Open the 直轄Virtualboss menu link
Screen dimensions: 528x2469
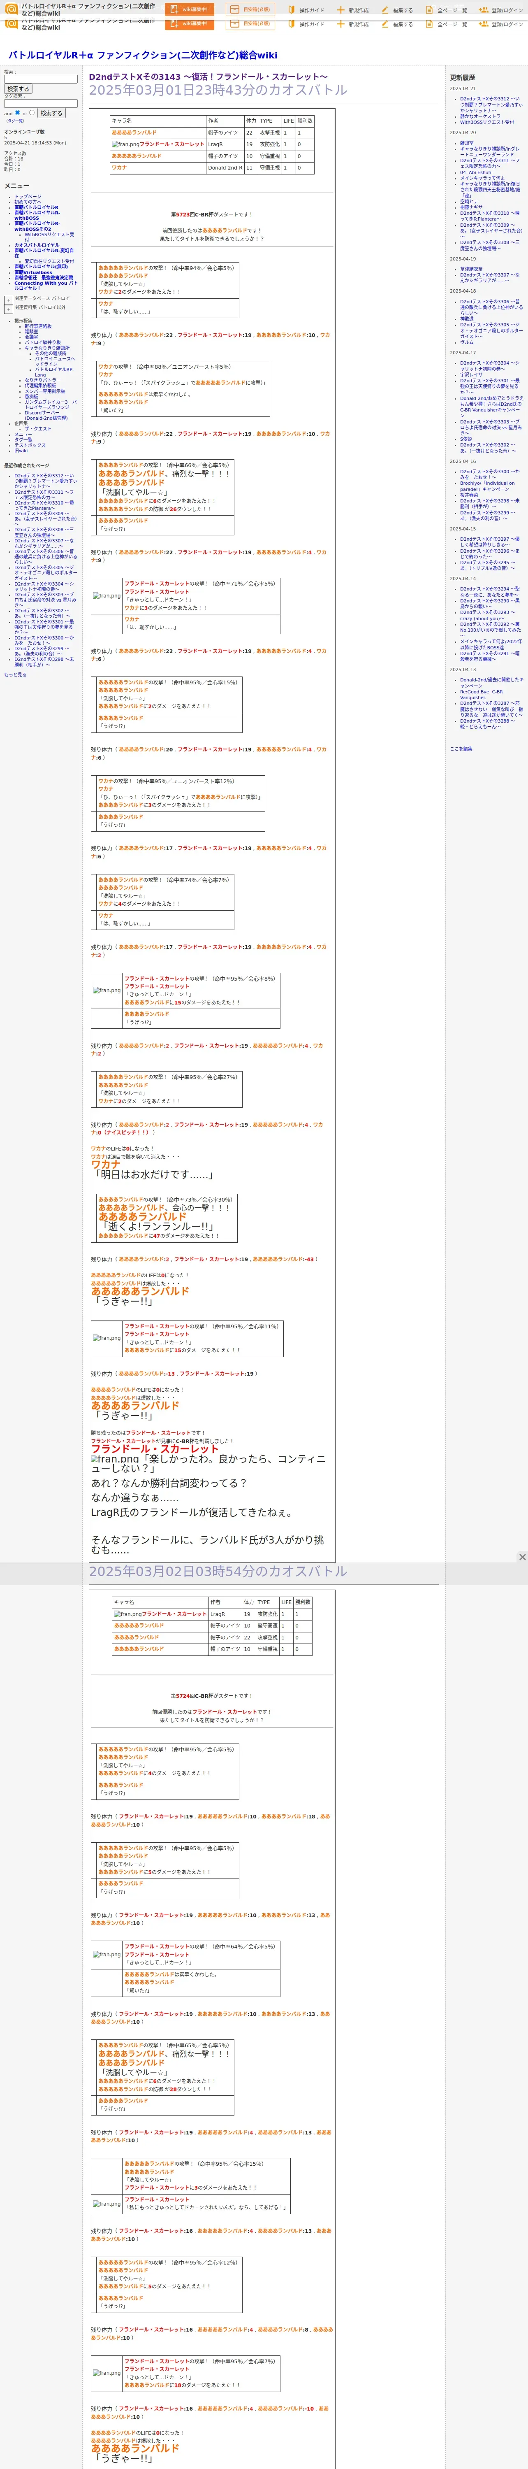tap(34, 272)
